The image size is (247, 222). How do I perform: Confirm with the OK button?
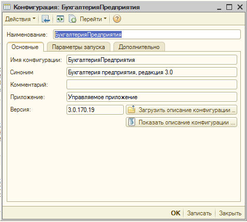pos(176,213)
